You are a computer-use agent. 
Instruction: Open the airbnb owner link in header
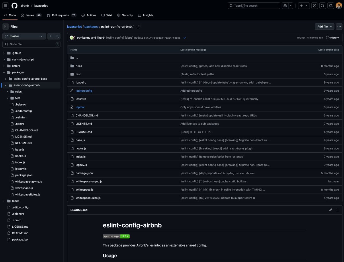[24, 5]
